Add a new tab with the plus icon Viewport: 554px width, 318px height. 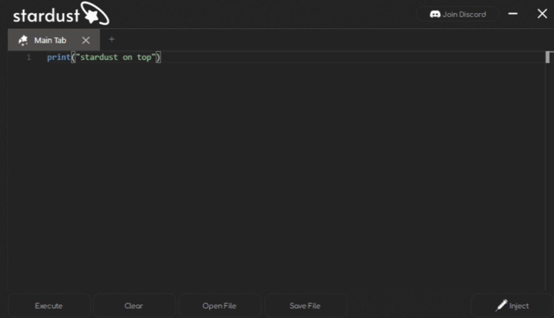[111, 39]
